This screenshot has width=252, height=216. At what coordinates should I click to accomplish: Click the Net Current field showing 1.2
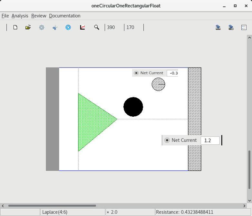(x=210, y=140)
